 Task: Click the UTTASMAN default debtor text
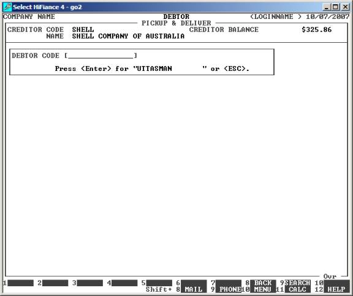[154, 68]
